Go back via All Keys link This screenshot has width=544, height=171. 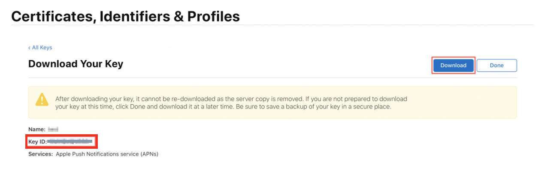click(42, 47)
